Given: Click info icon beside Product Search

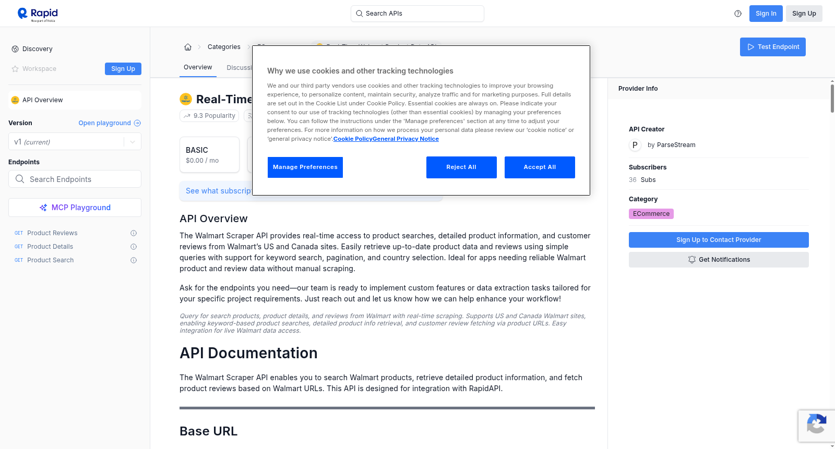Looking at the screenshot, I should pos(134,260).
